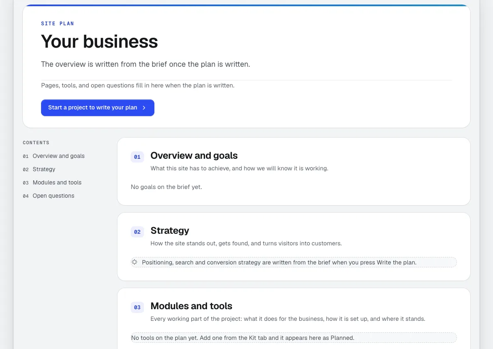Click 'No tools on the plan yet' placeholder
The height and width of the screenshot is (349, 493).
pyautogui.click(x=294, y=338)
